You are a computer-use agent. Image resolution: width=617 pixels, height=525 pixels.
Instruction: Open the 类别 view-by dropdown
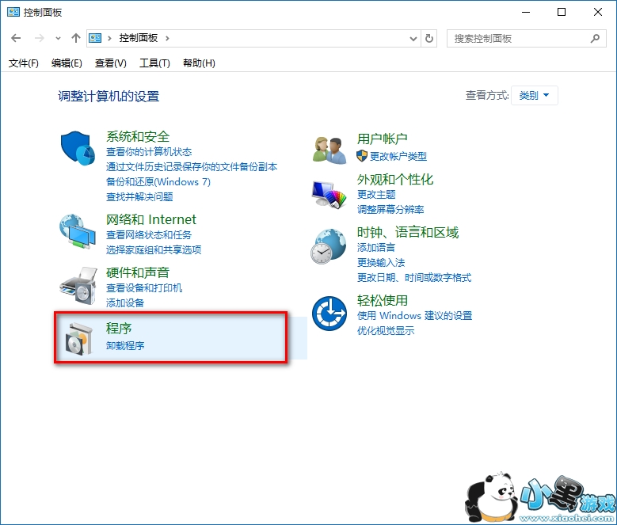pyautogui.click(x=534, y=95)
